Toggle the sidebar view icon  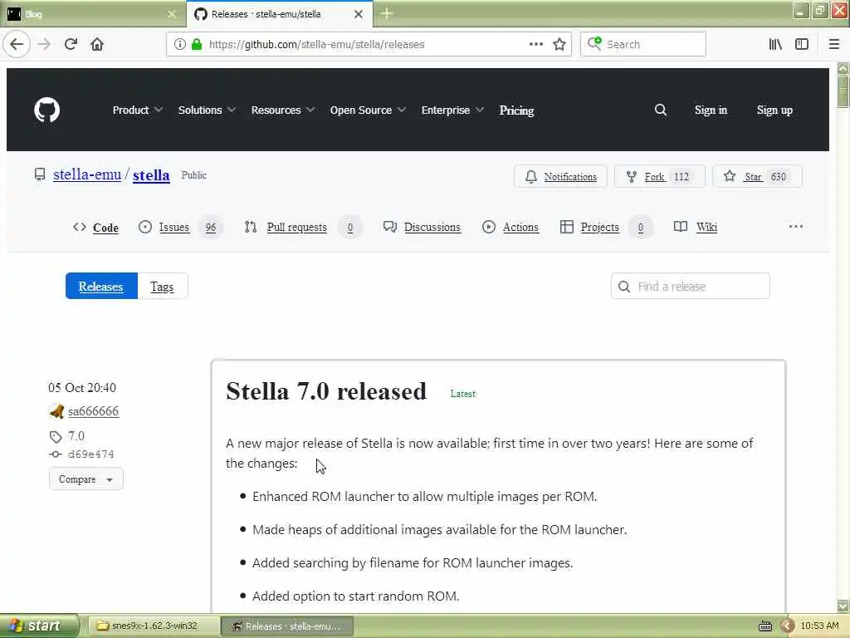pyautogui.click(x=802, y=44)
